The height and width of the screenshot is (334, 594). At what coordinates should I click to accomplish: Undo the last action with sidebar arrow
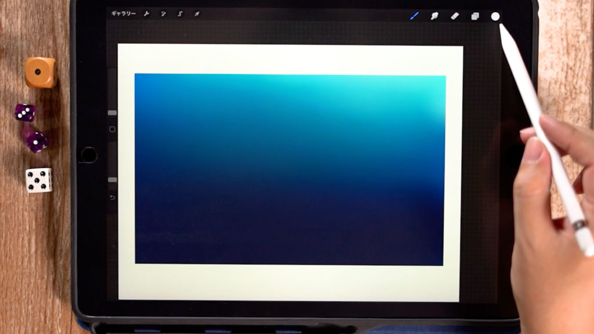tap(113, 198)
